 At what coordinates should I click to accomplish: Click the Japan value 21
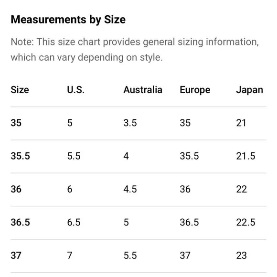pos(241,123)
